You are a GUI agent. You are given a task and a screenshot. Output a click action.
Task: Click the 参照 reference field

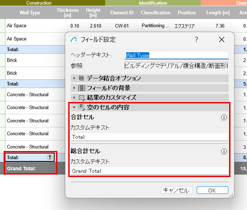[x=176, y=66]
